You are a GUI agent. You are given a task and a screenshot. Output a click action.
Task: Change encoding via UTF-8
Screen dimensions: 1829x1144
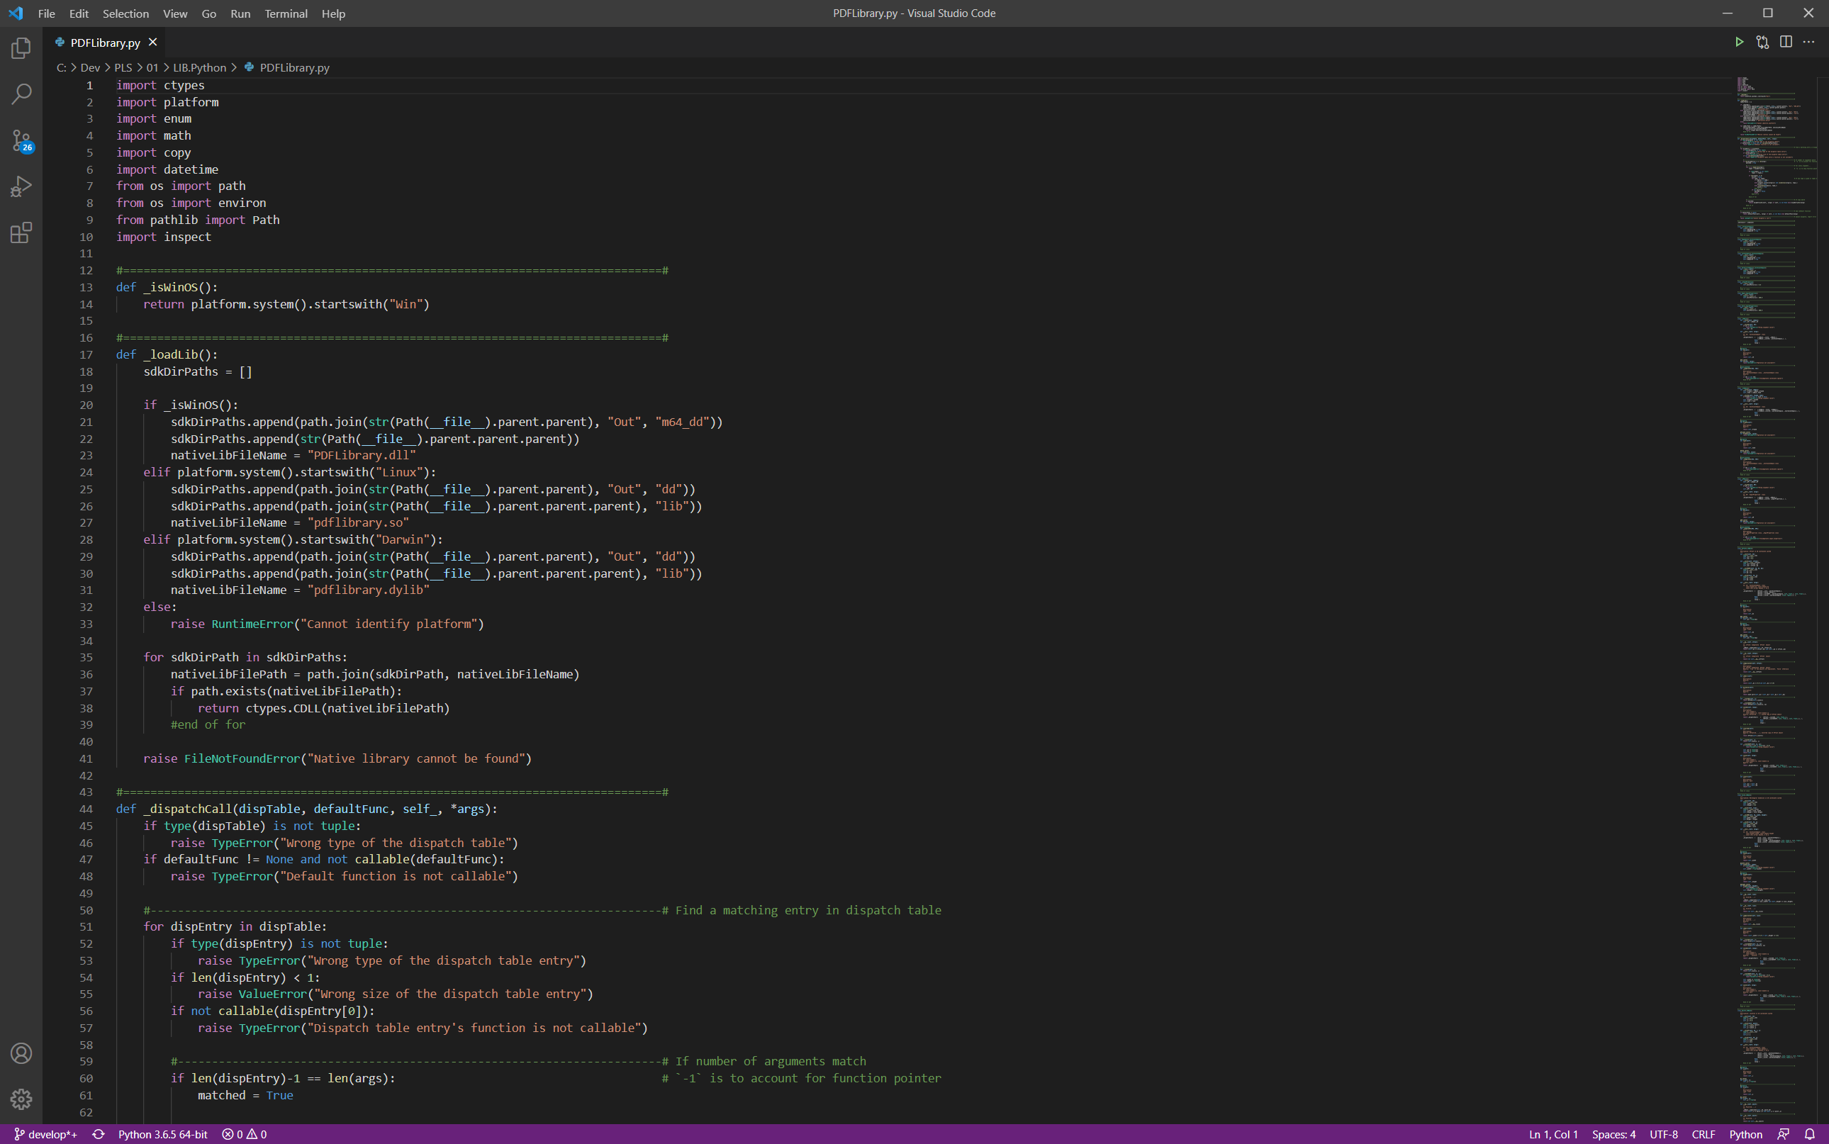point(1663,1134)
